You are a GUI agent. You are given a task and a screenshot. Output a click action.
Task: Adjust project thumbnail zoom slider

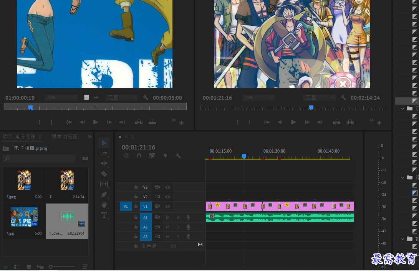51,267
